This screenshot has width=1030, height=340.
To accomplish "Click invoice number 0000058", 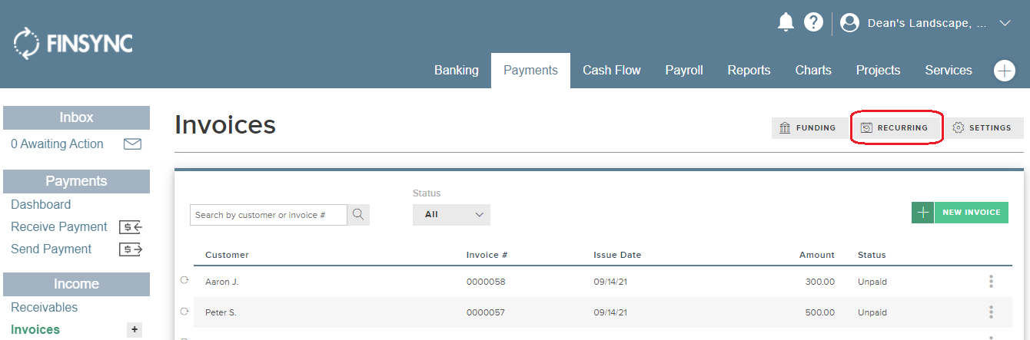I will [486, 282].
